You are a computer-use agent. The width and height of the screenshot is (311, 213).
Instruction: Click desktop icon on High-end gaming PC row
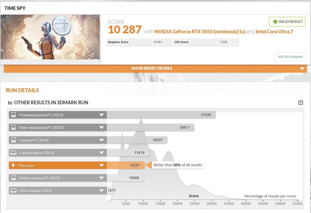13,127
